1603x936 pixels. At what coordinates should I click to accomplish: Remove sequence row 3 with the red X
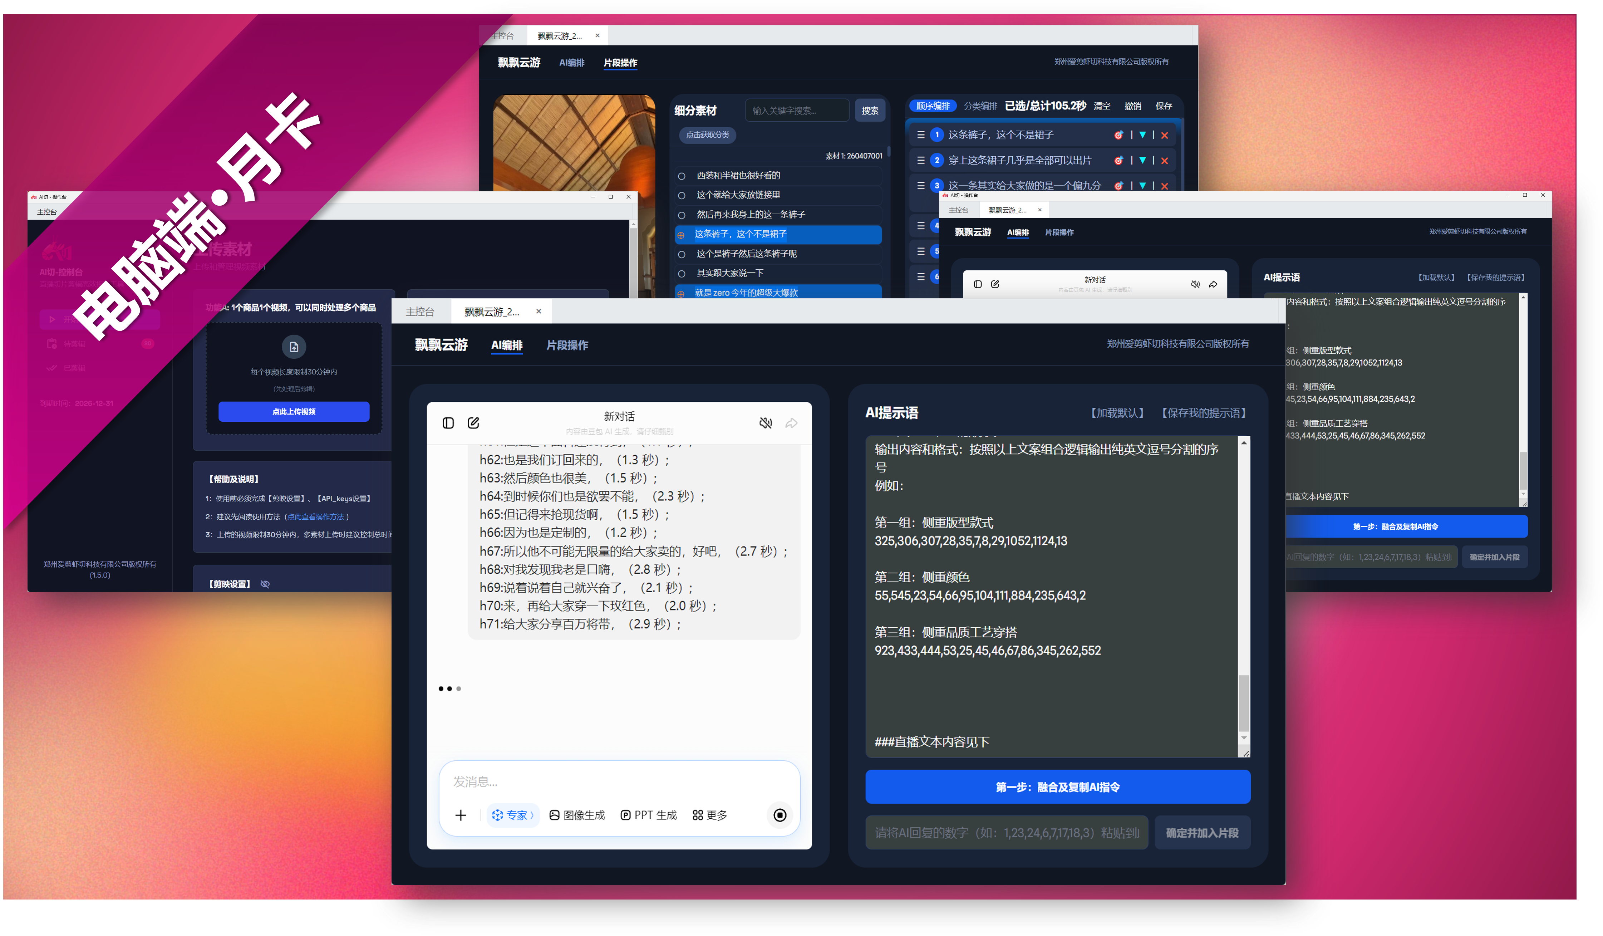coord(1165,186)
